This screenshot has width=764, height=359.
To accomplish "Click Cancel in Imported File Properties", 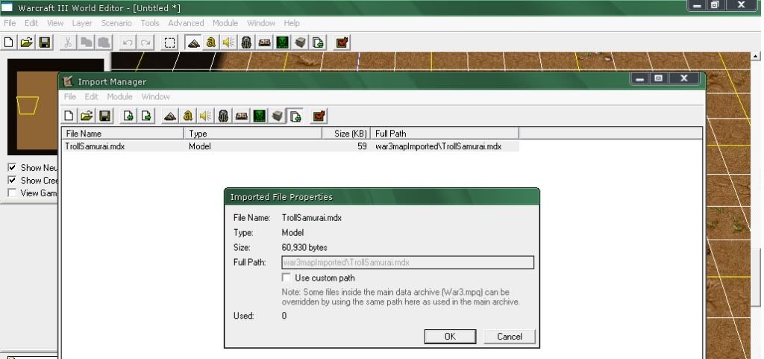I will pos(509,336).
